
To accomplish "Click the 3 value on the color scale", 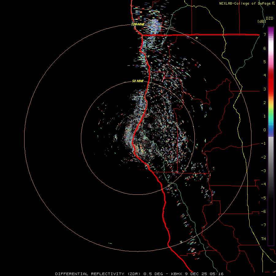I will tap(265, 89).
